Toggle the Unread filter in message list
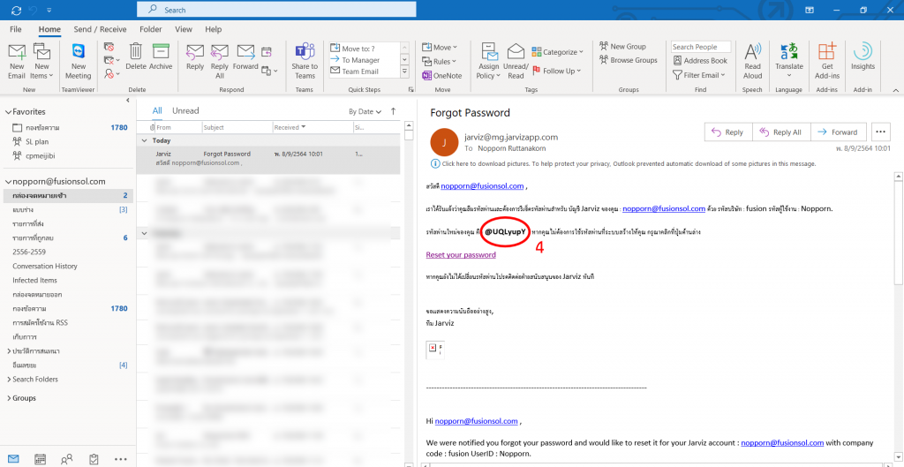 [185, 111]
